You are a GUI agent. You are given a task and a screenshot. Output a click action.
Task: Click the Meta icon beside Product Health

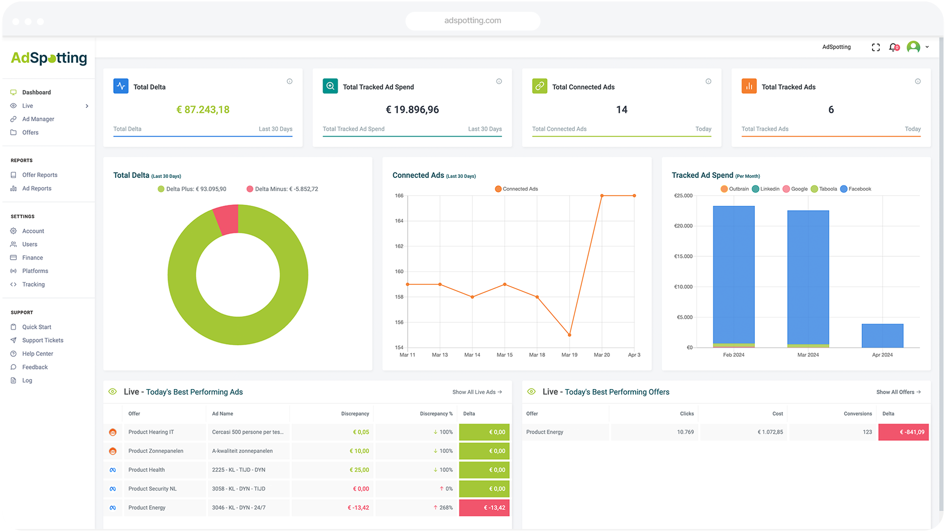[x=113, y=470]
